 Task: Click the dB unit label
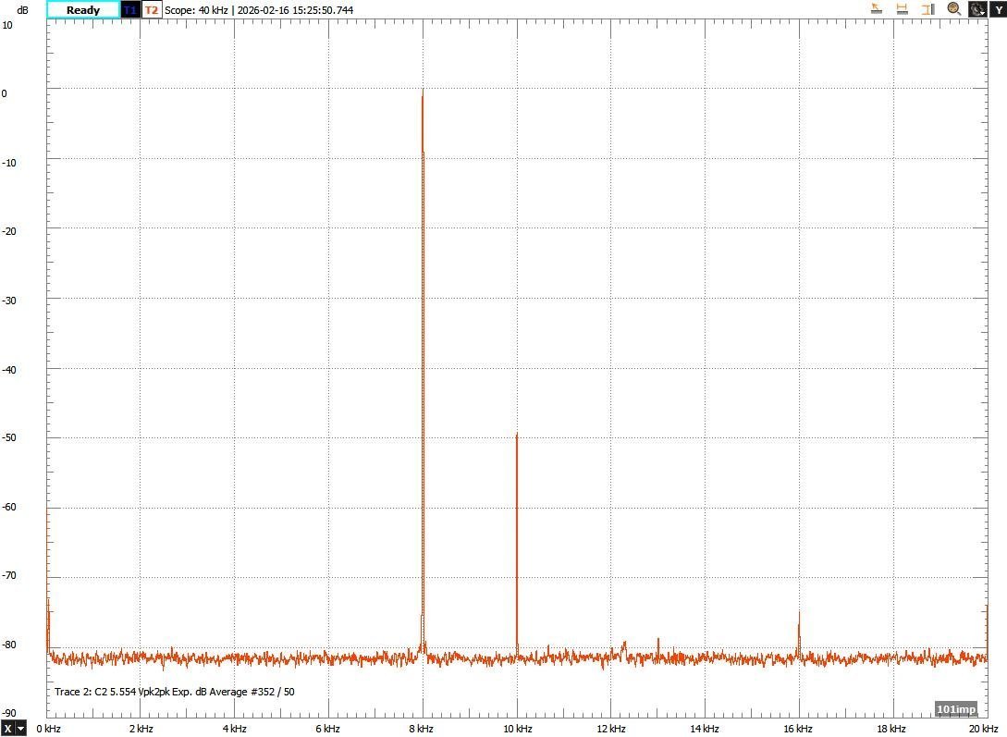(22, 10)
